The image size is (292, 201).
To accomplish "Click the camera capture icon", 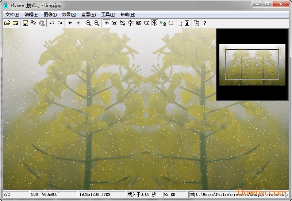I will tap(139, 23).
